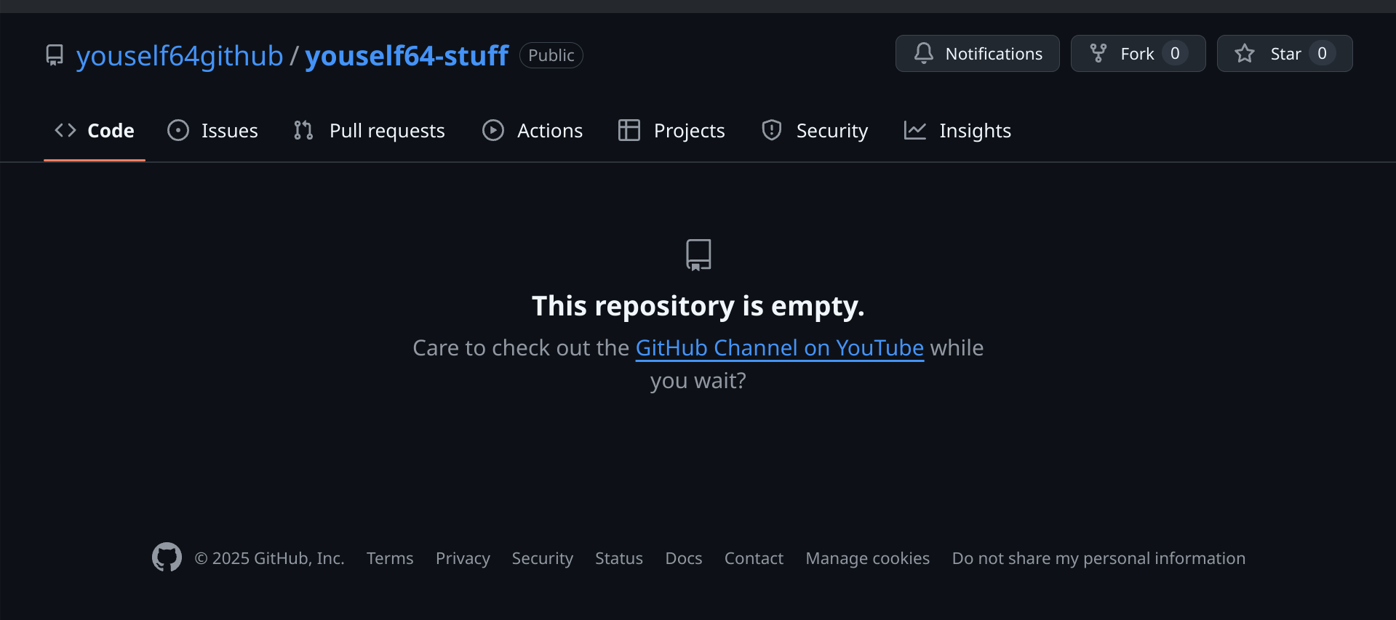Click the star icon to star repository
1396x620 pixels.
pyautogui.click(x=1245, y=53)
